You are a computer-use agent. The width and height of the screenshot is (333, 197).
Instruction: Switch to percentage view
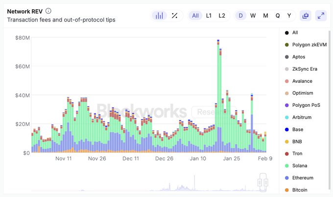coord(174,16)
